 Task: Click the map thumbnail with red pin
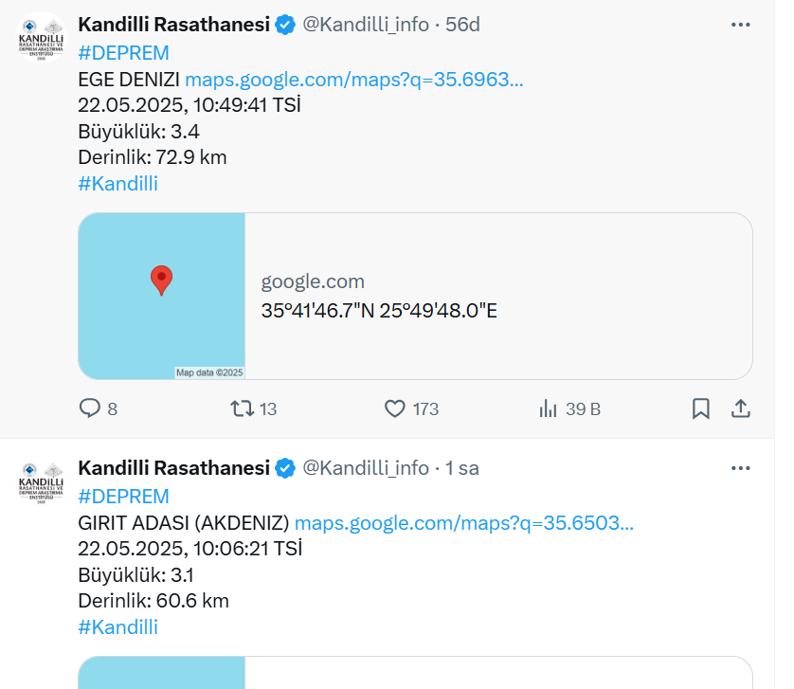tap(162, 296)
